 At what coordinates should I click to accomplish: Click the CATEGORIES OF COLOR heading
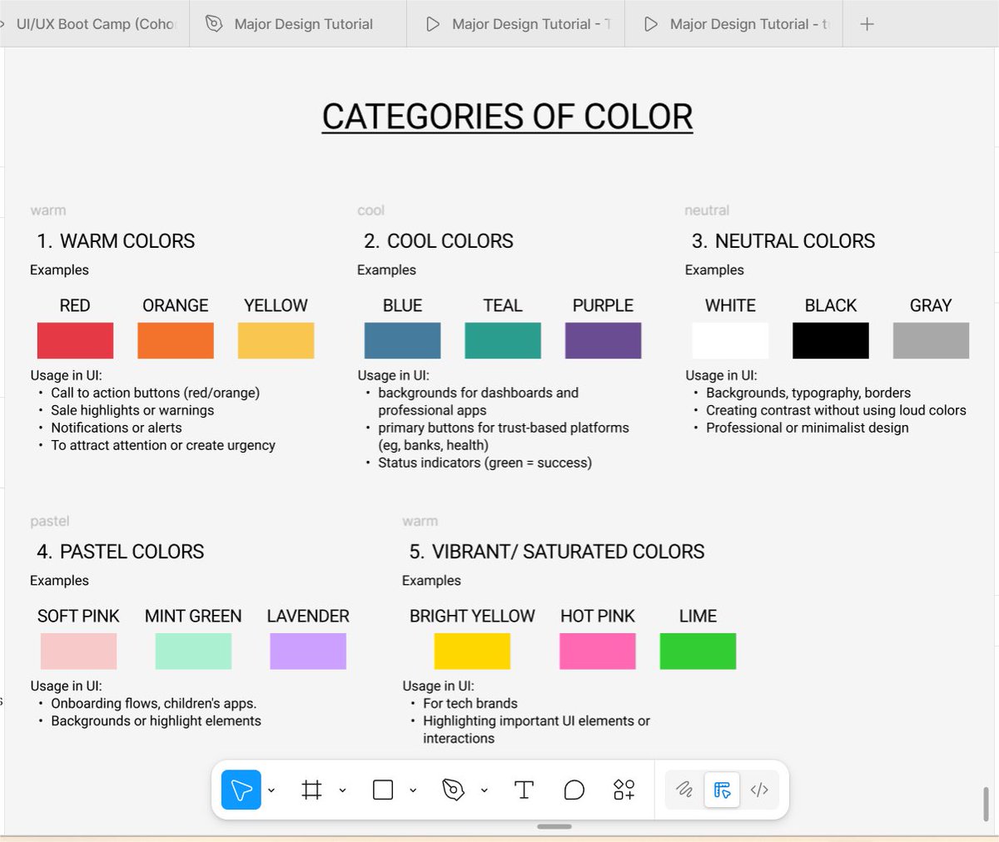[x=507, y=116]
